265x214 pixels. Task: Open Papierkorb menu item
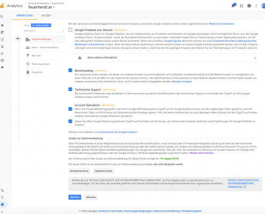pos(44,72)
